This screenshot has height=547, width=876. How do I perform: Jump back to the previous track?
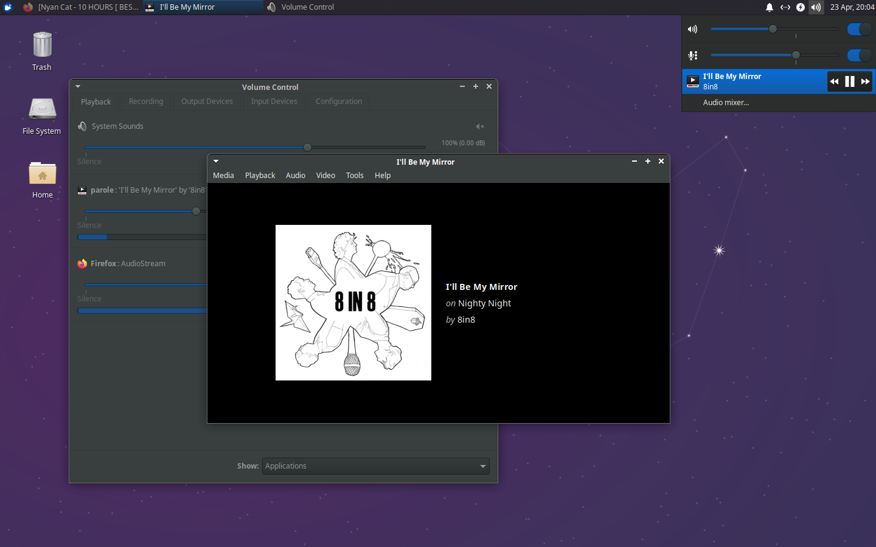pyautogui.click(x=833, y=81)
